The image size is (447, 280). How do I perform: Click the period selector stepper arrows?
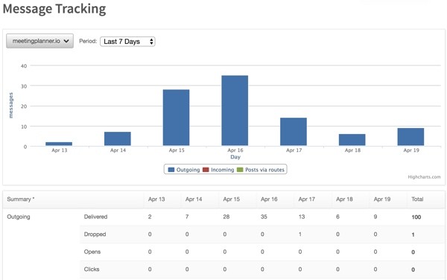[x=151, y=42]
